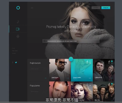Click the Najnowsze section heading
Image resolution: width=122 pixels, height=103 pixels.
pyautogui.click(x=35, y=63)
